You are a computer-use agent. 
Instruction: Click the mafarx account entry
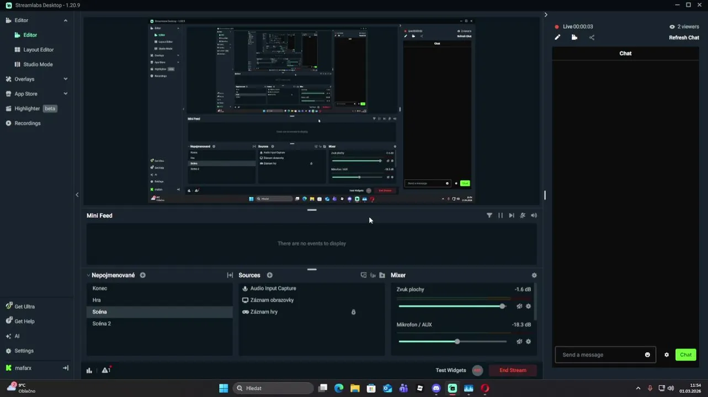tap(23, 368)
